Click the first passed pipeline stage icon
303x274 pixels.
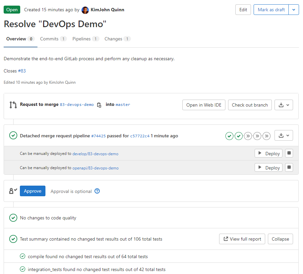(x=229, y=136)
